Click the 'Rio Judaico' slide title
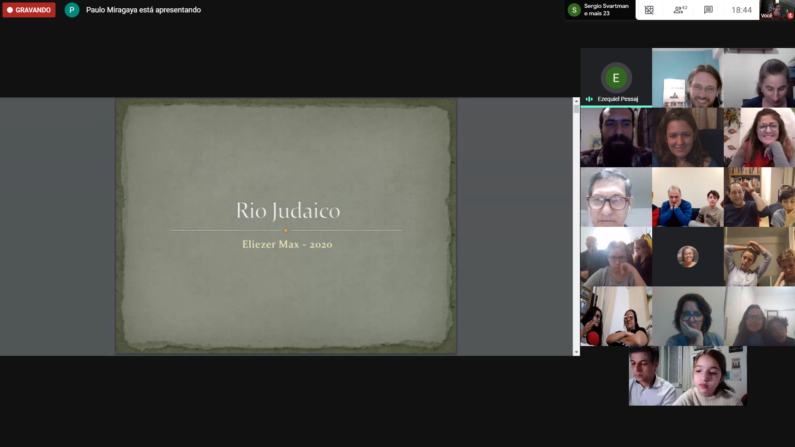This screenshot has height=447, width=795. 288,211
